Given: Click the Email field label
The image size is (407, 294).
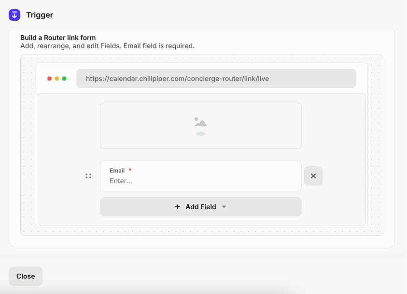Looking at the screenshot, I should coord(117,171).
